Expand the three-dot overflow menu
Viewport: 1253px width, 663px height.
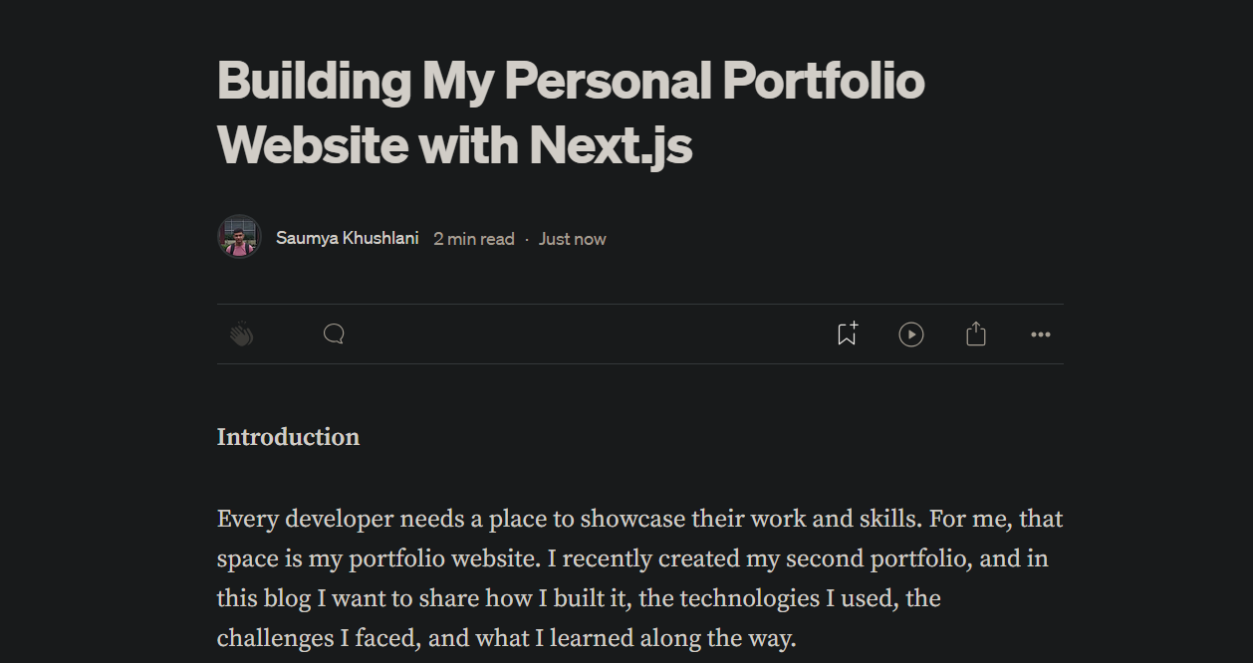1041,333
